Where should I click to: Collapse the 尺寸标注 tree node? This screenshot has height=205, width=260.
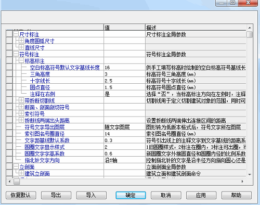tap(16, 34)
